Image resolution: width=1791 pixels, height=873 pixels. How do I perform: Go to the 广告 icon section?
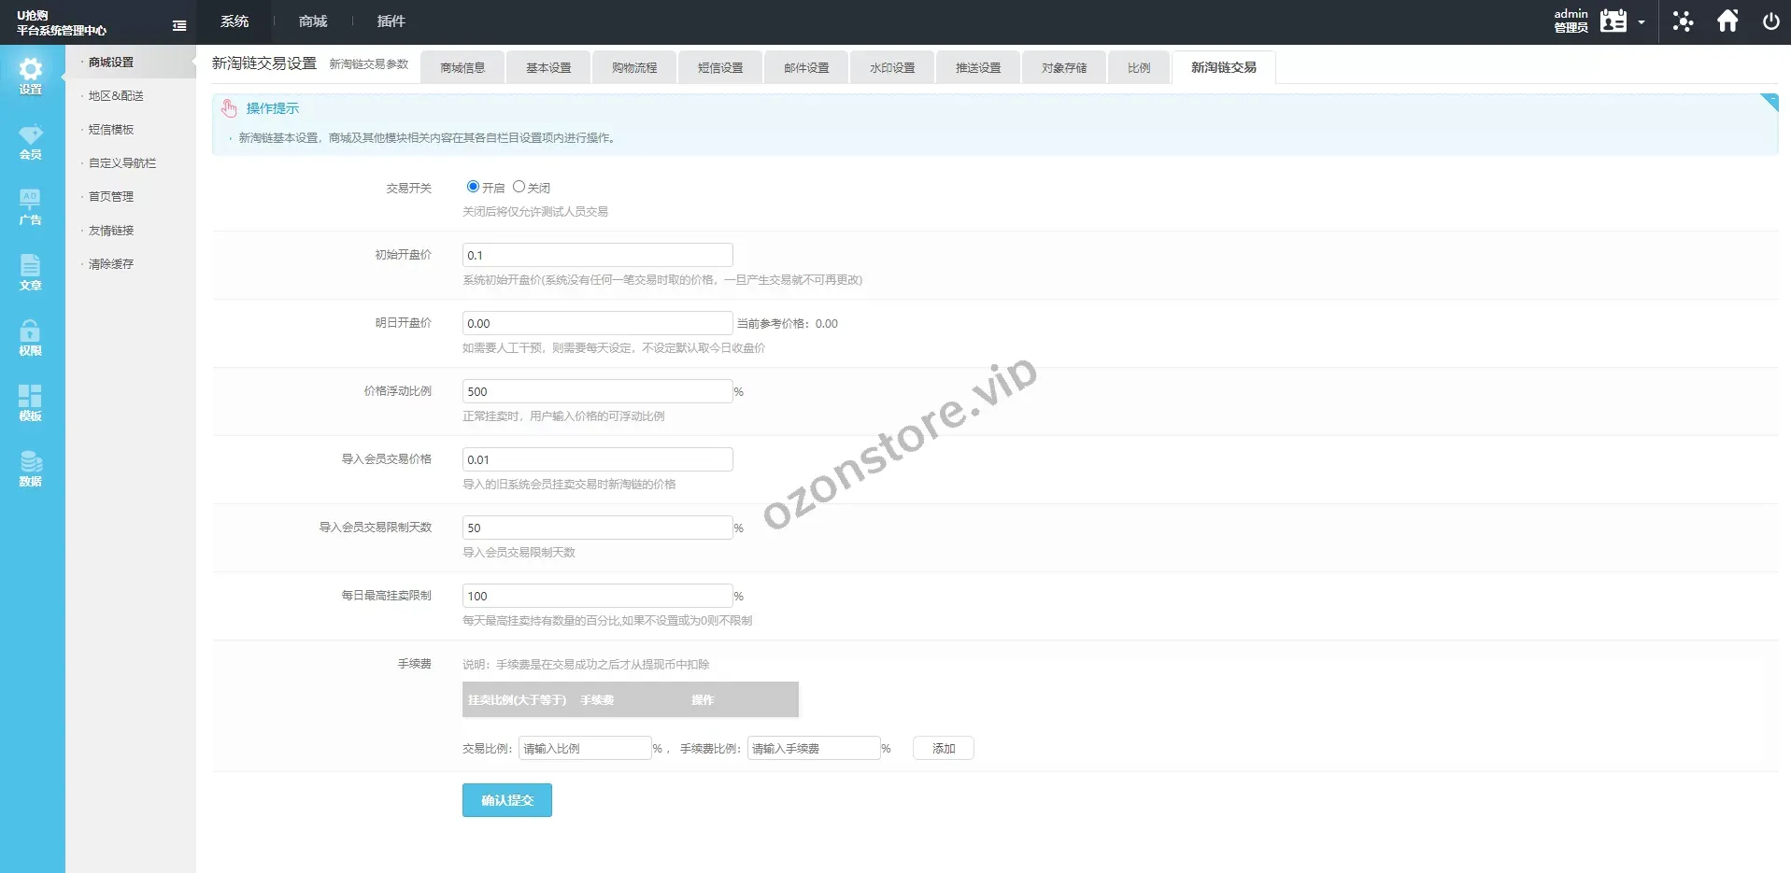coord(31,206)
